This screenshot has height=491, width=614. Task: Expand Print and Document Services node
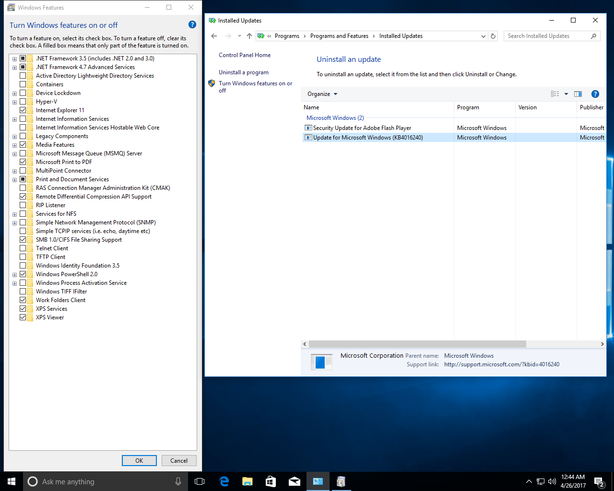(14, 180)
